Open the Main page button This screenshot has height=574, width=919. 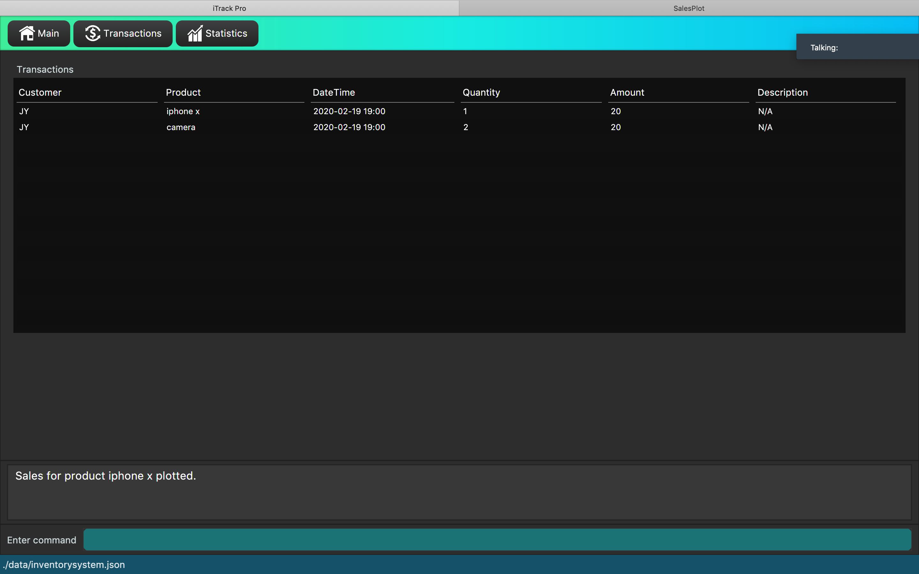[x=39, y=33]
